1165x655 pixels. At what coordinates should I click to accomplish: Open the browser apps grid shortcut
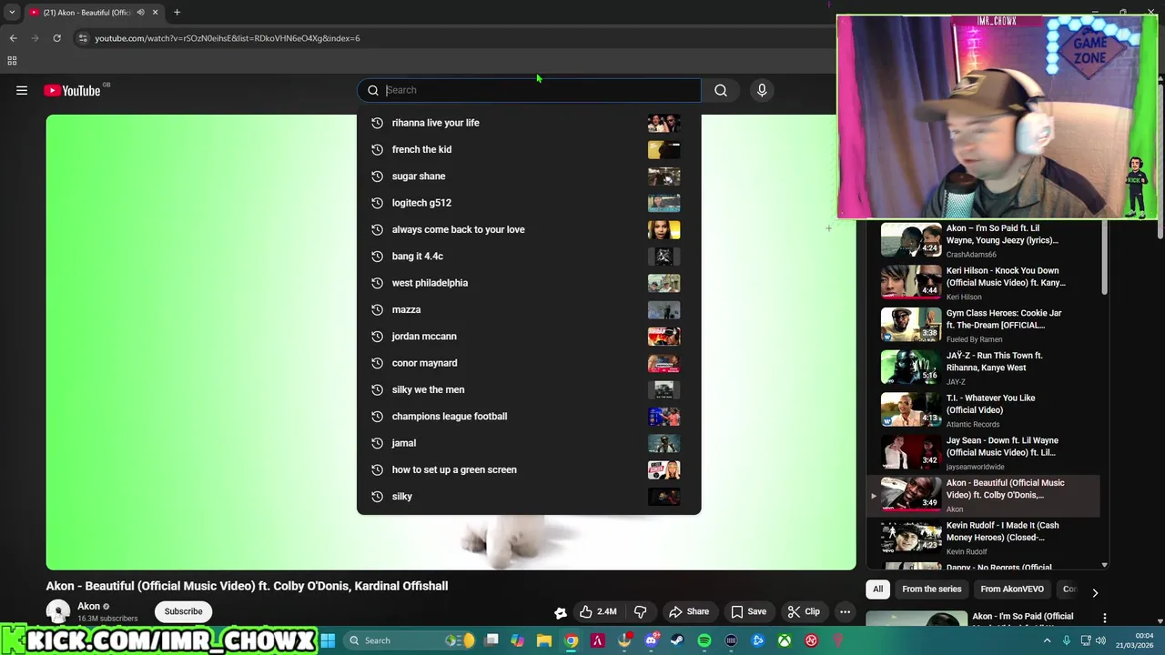[12, 61]
